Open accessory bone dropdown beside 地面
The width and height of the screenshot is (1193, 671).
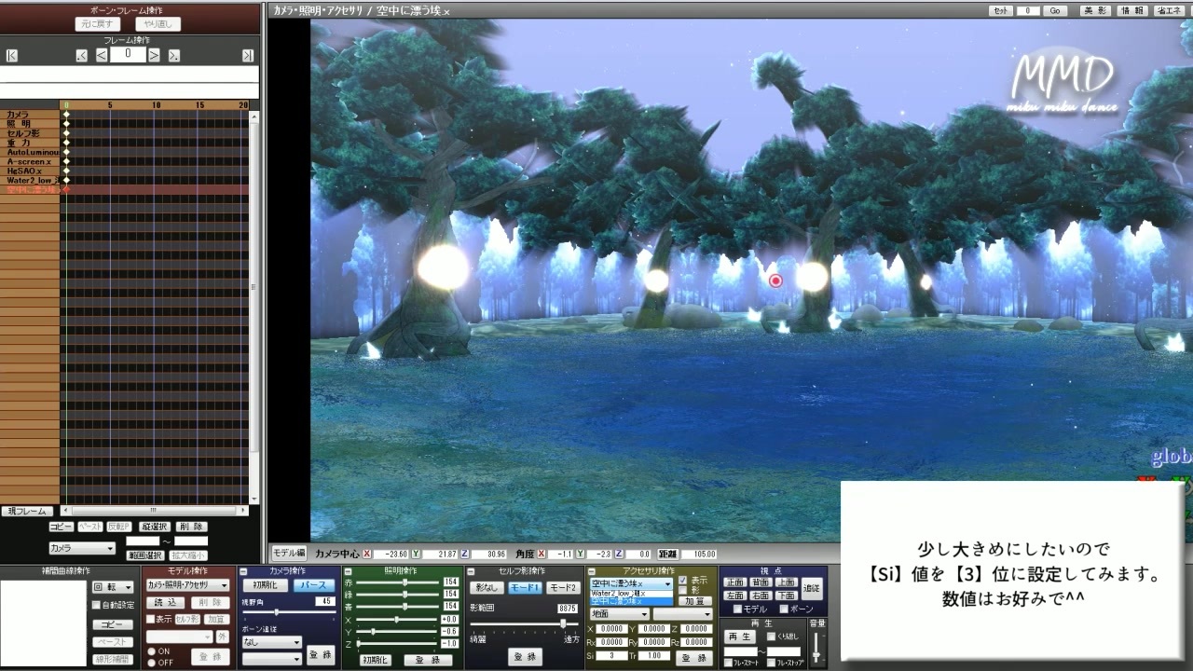pyautogui.click(x=682, y=614)
